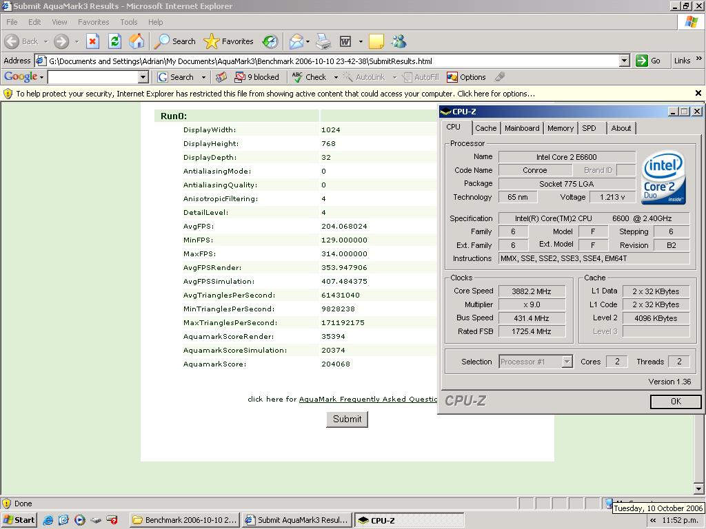Click the Address bar URL field
This screenshot has height=529, width=706.
332,61
